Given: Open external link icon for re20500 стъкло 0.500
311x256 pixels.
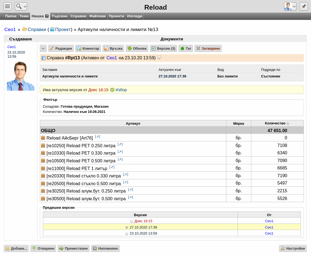Looking at the screenshot, I should tap(126, 182).
